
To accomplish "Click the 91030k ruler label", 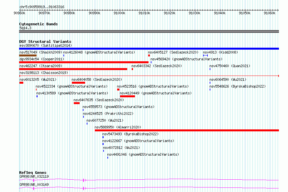I will (194, 13).
